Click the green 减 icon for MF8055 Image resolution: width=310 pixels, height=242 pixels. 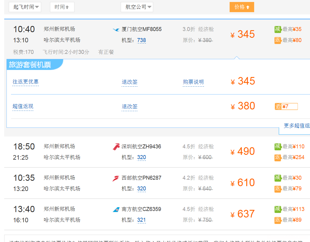[x=278, y=29]
